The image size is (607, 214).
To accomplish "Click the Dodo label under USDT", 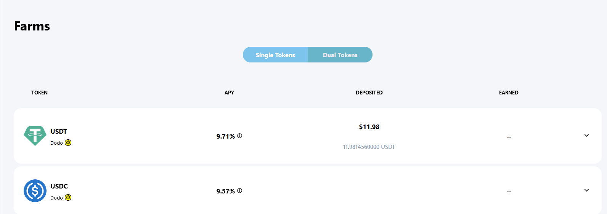I will (x=56, y=143).
